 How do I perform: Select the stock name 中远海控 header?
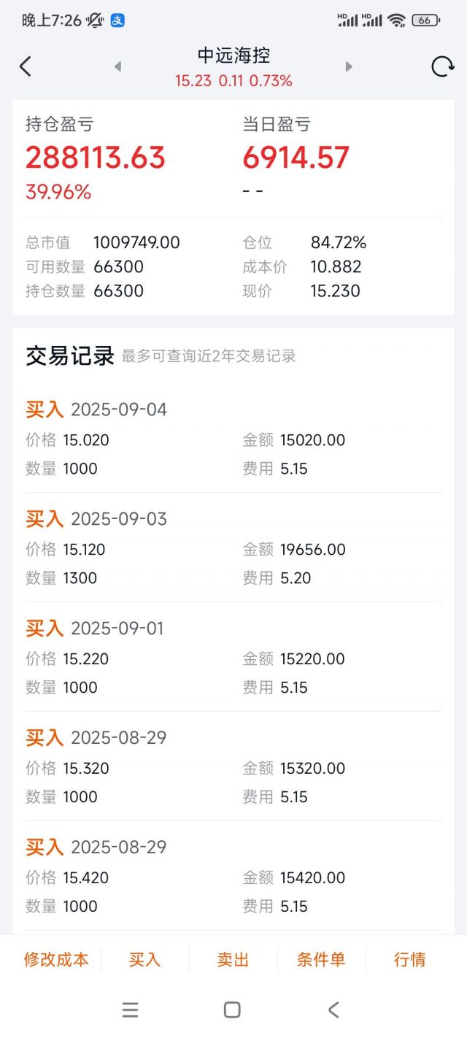click(233, 55)
